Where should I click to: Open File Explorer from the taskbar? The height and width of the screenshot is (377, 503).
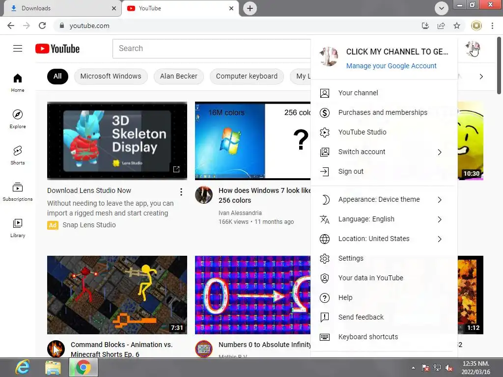53,367
